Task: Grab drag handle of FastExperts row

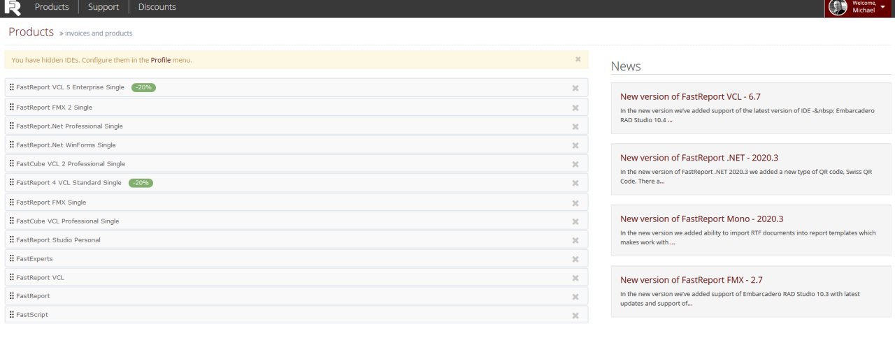Action: pyautogui.click(x=12, y=259)
